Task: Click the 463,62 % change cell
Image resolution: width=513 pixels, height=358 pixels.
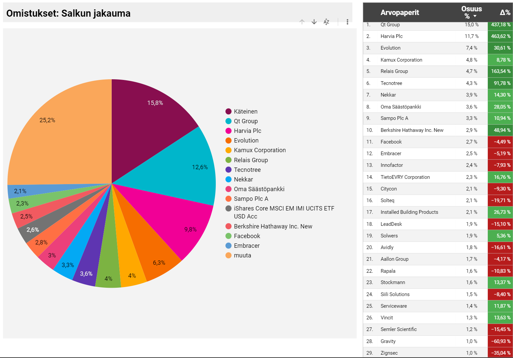Action: [x=500, y=36]
